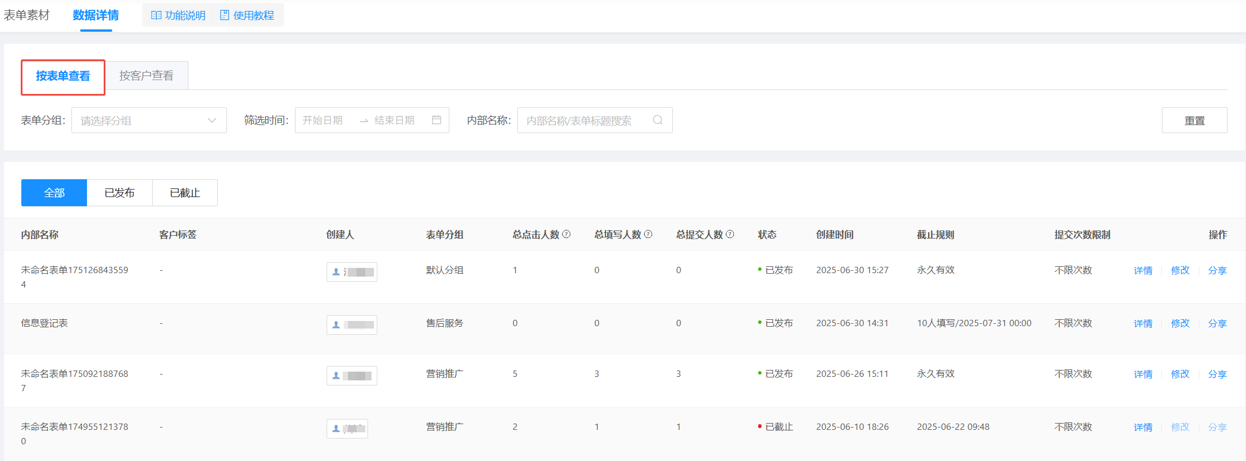Click the 提交次数限制 column header

(x=1082, y=235)
